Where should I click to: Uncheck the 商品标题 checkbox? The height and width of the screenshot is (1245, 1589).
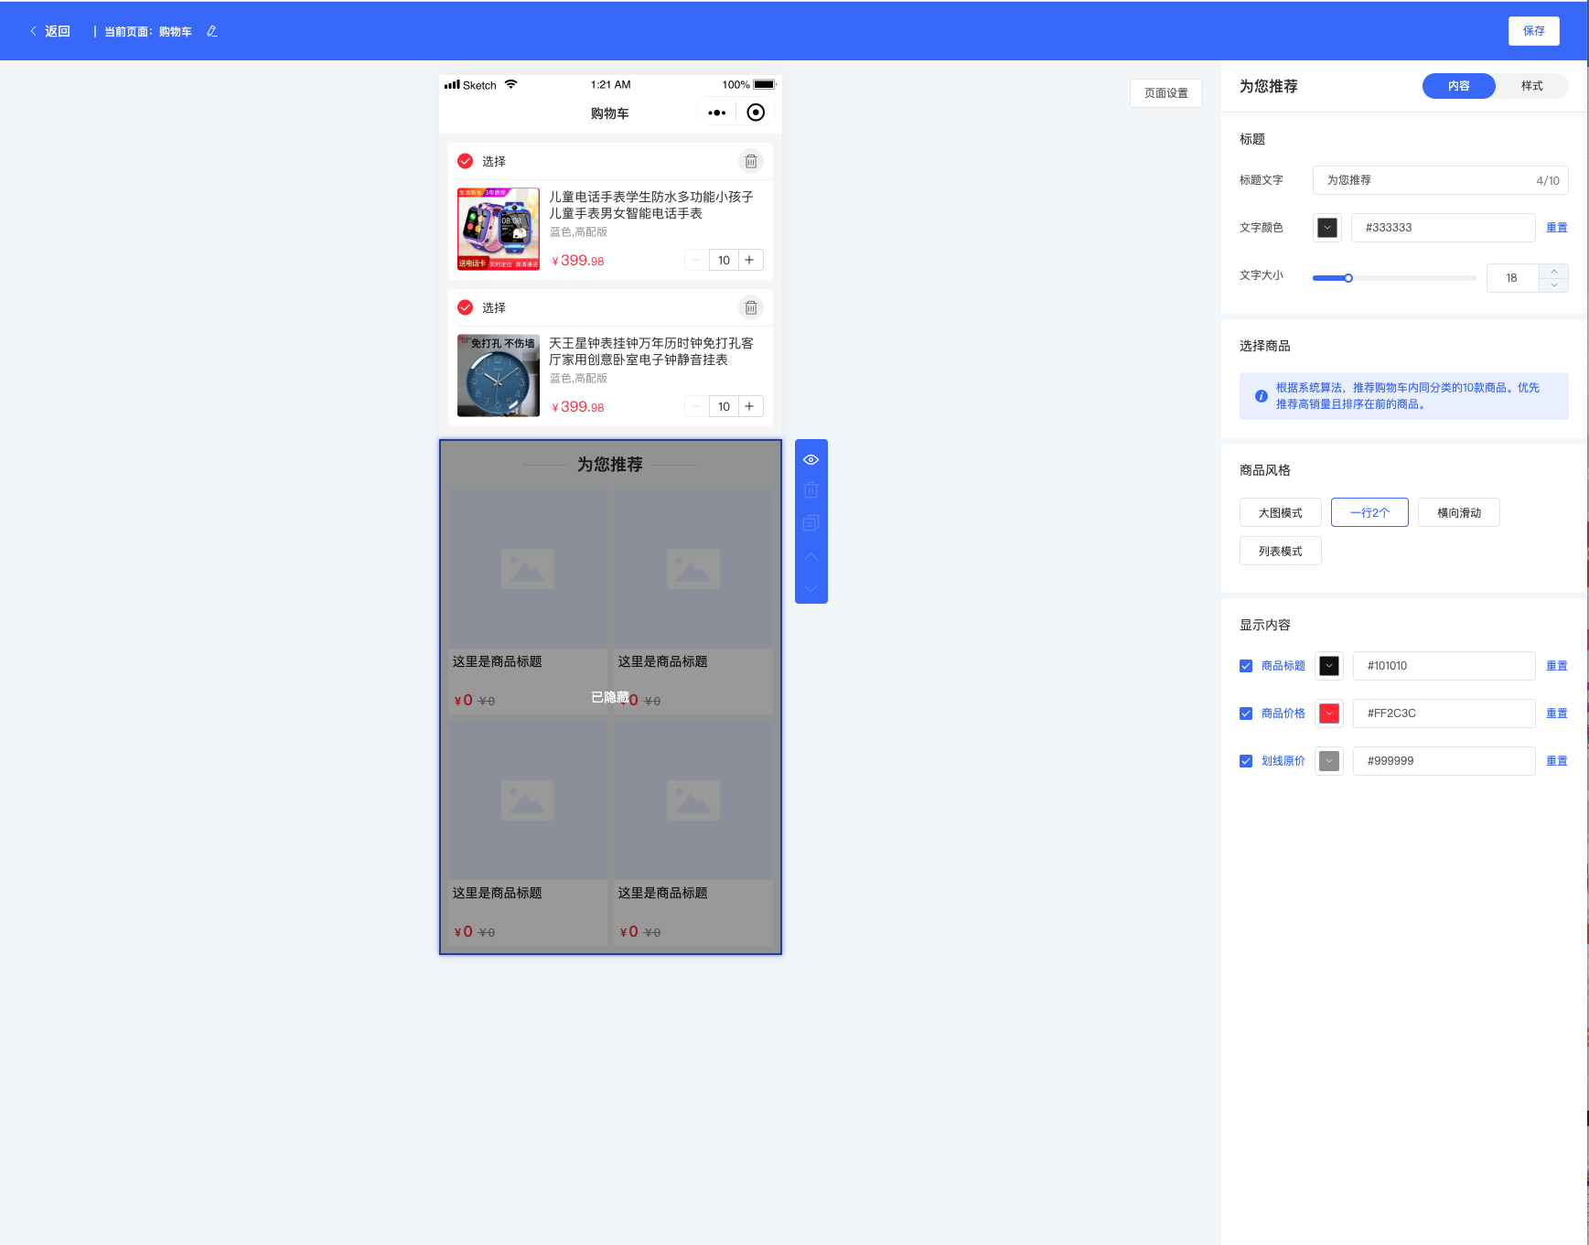pyautogui.click(x=1245, y=666)
